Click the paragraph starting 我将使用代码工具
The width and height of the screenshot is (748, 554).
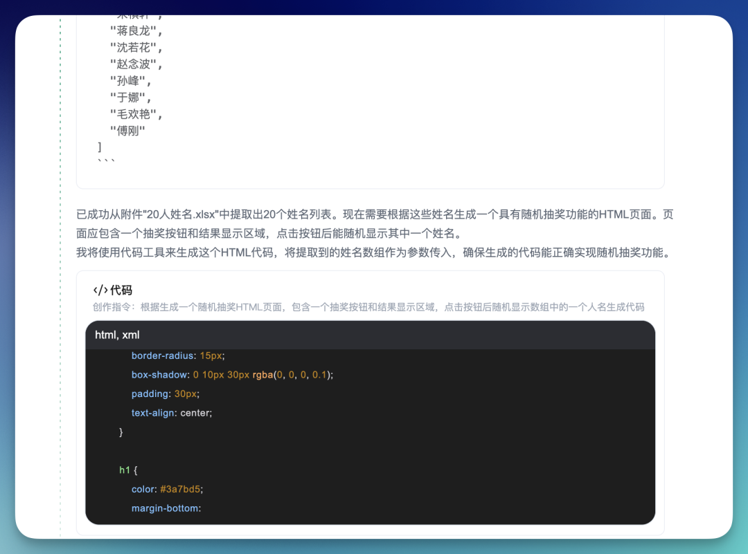tap(375, 252)
